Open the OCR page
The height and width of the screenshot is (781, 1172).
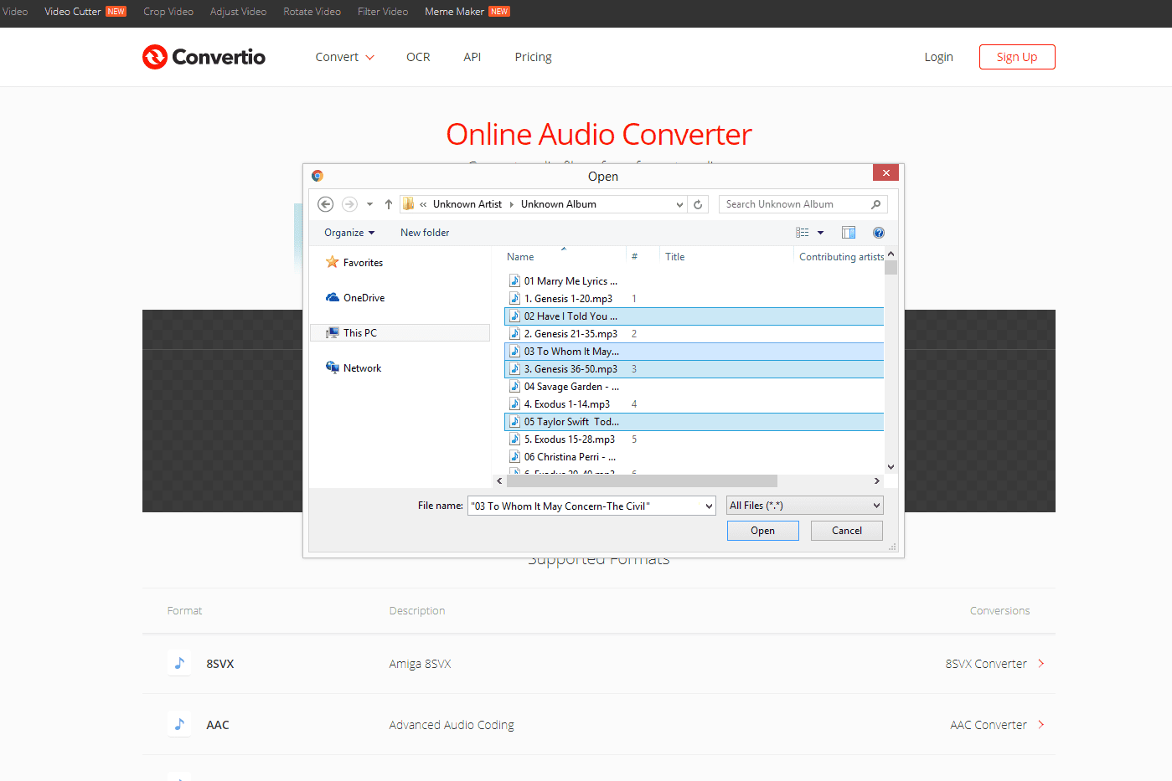tap(418, 57)
